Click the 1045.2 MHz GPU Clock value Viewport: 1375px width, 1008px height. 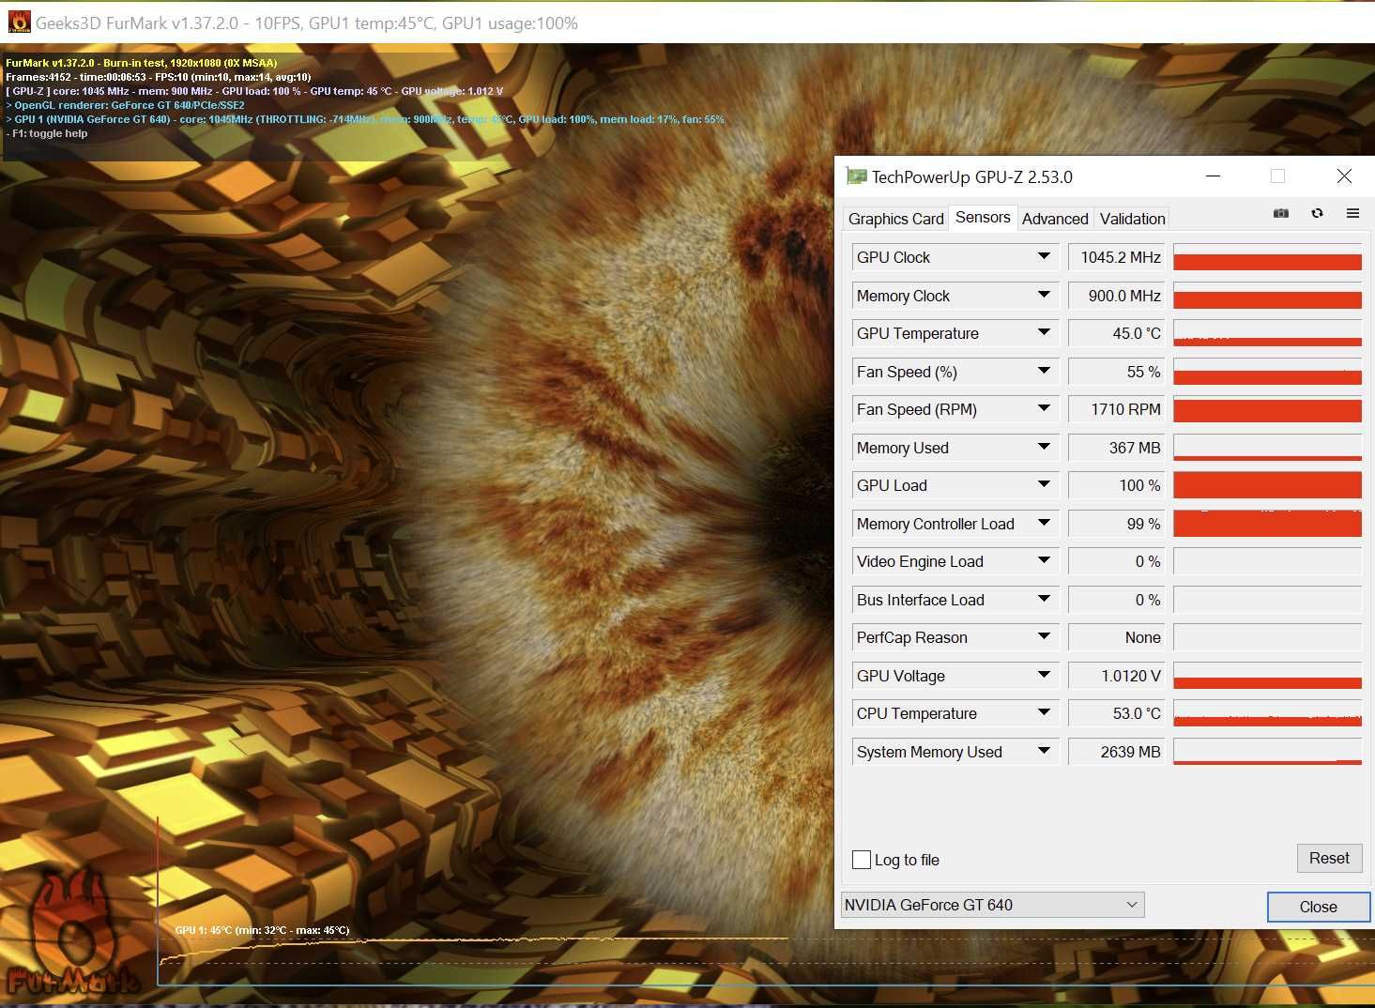1116,257
